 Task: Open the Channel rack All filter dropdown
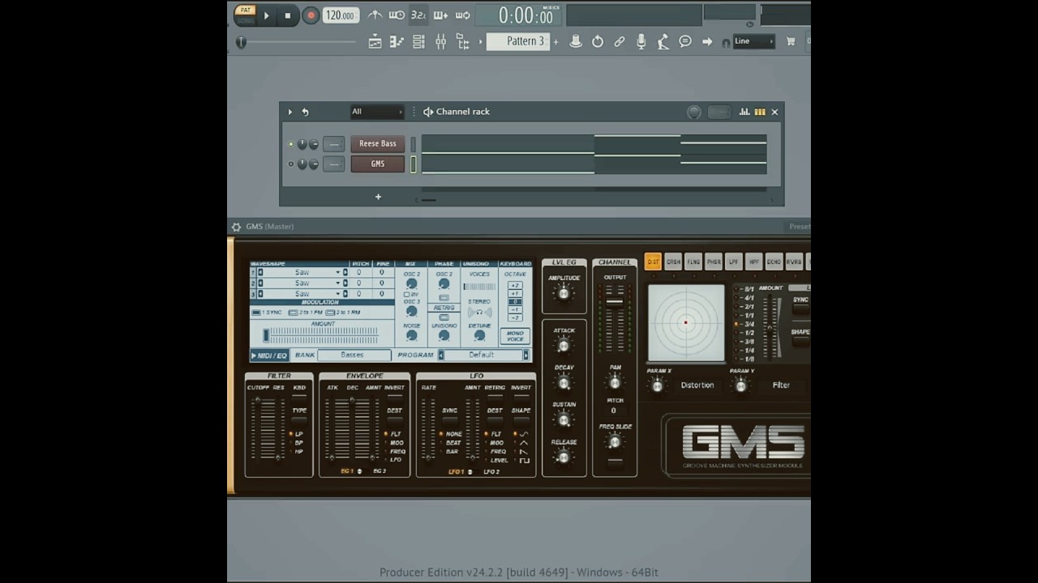click(x=376, y=112)
